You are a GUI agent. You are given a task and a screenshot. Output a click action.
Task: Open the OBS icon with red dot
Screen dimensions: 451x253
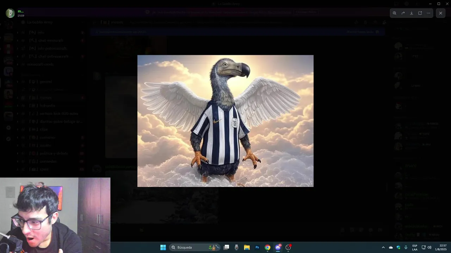(x=288, y=247)
